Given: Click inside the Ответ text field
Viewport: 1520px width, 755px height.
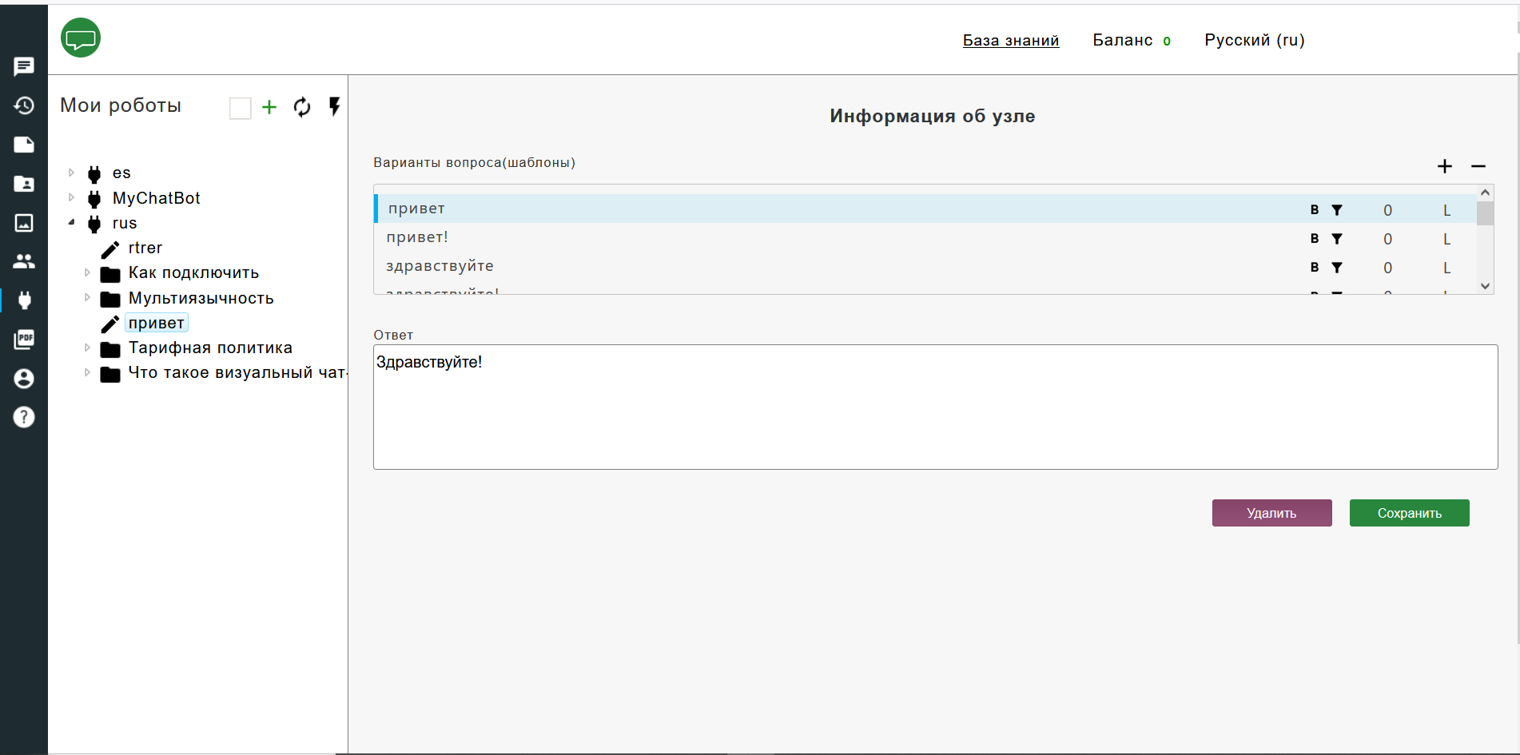Looking at the screenshot, I should (x=935, y=407).
